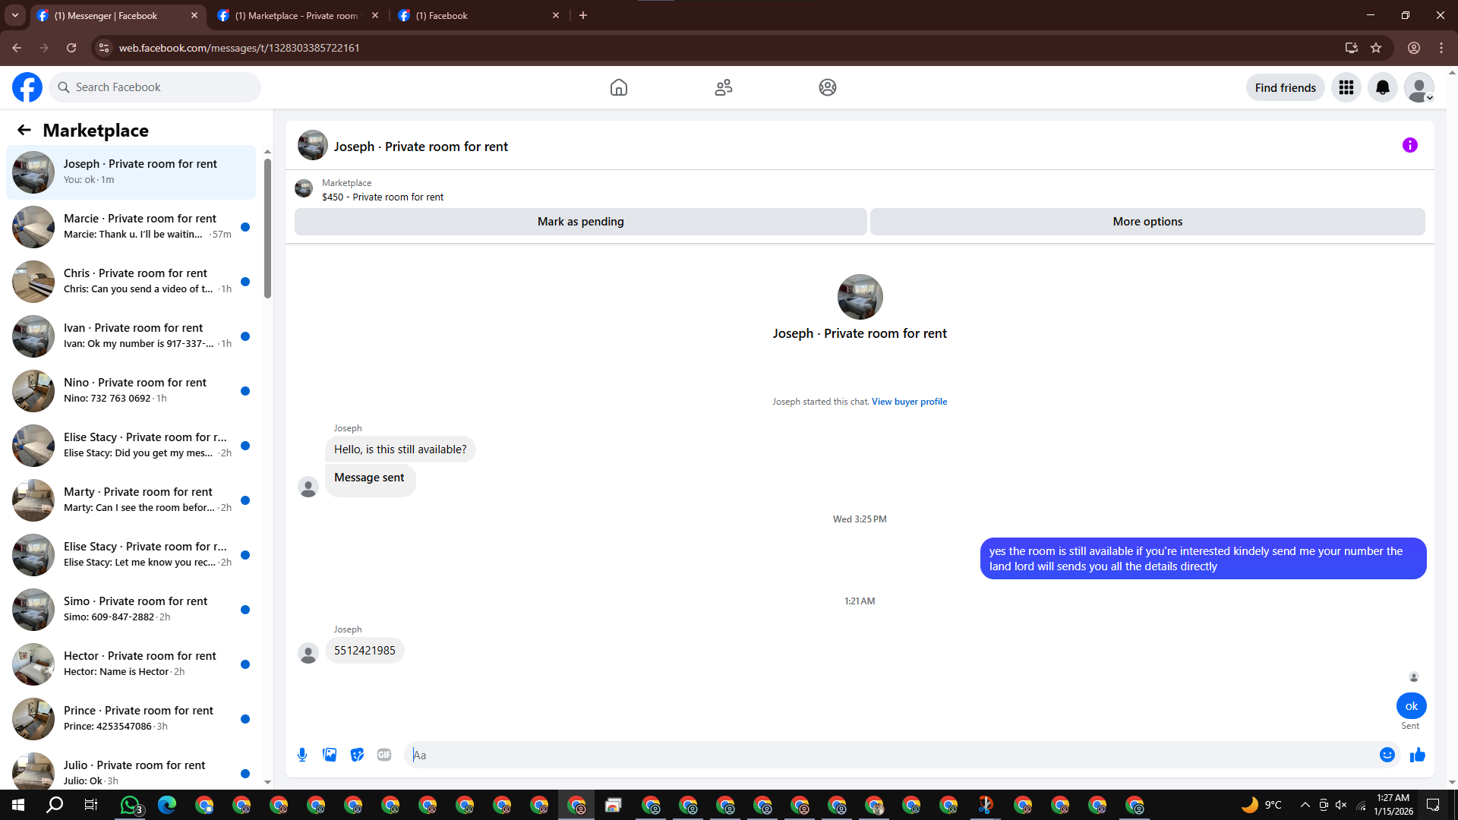The height and width of the screenshot is (820, 1458).
Task: Click the Mark as pending button
Action: 580,222
